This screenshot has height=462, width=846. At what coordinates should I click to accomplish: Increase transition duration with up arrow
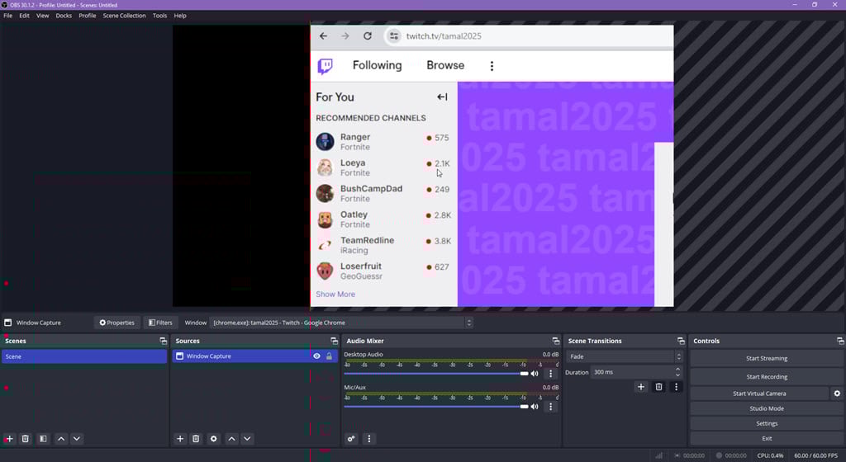(677, 370)
